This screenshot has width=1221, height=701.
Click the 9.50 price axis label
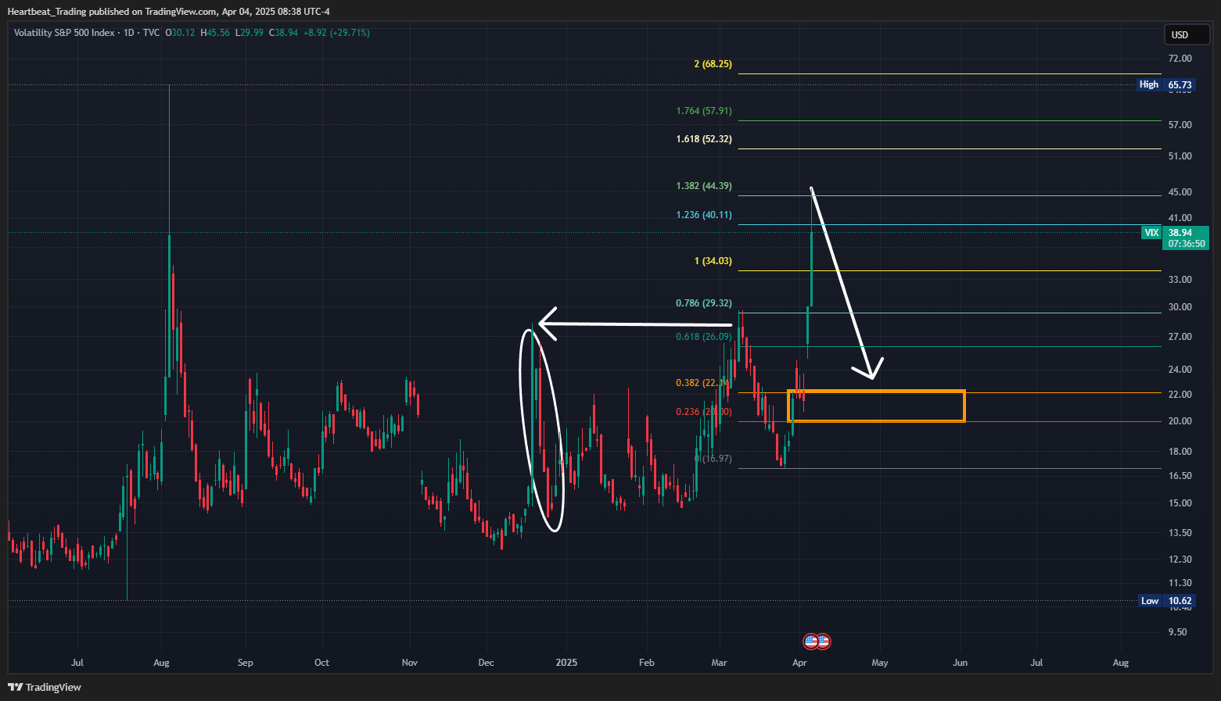(x=1177, y=632)
